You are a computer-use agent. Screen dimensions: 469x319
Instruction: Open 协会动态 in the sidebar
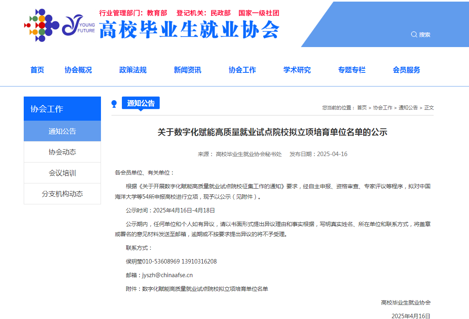coord(62,152)
